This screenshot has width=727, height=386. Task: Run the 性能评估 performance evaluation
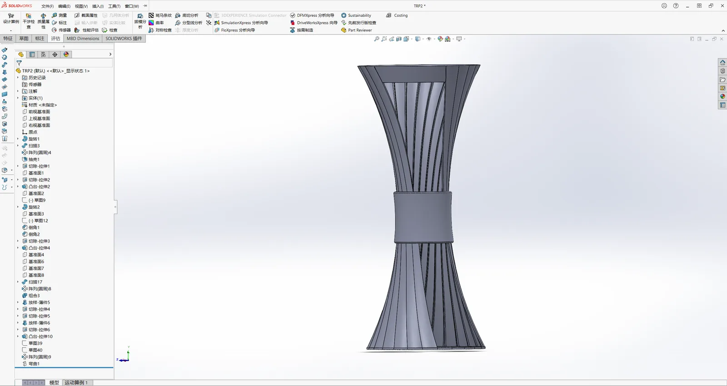(x=77, y=30)
